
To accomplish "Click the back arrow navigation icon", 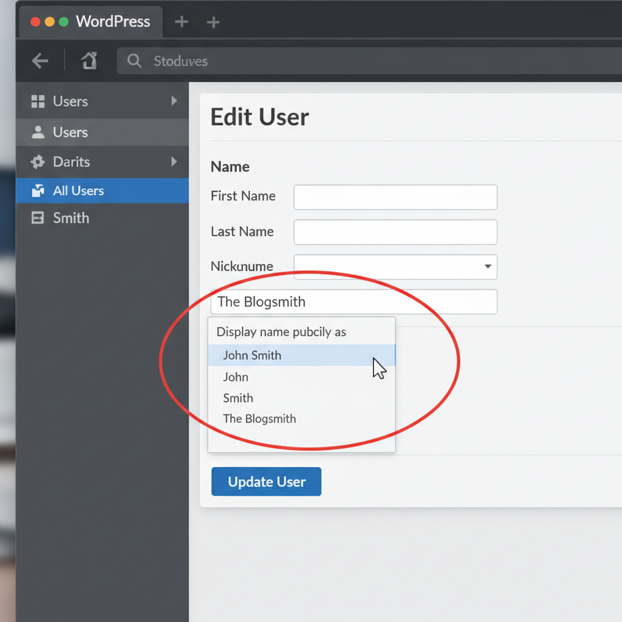I will pos(40,61).
